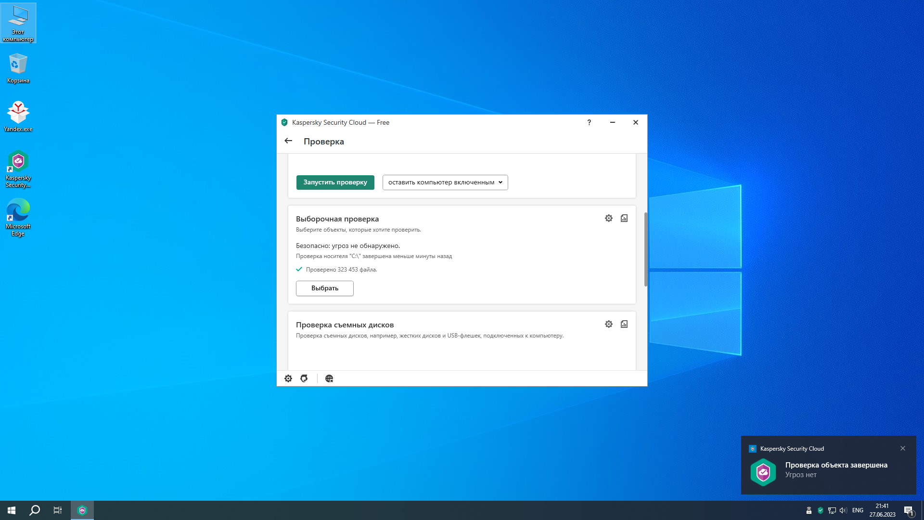The width and height of the screenshot is (924, 520).
Task: Click the support headset icon in footer
Action: pos(304,378)
